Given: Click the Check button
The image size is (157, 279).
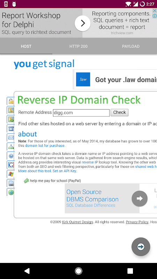Looking at the screenshot, I should click(119, 112).
